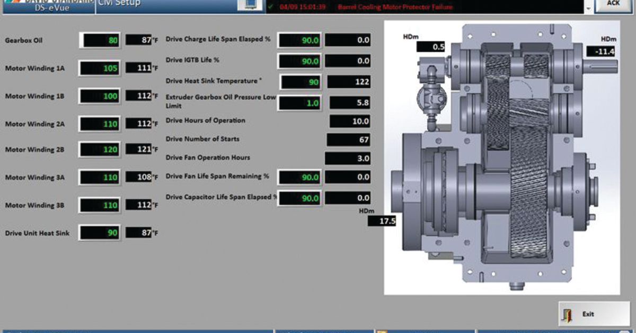Screen dimensions: 636x333
Task: Edit Drive Capacitor Life Span Elapsed setpoint
Action: 300,198
